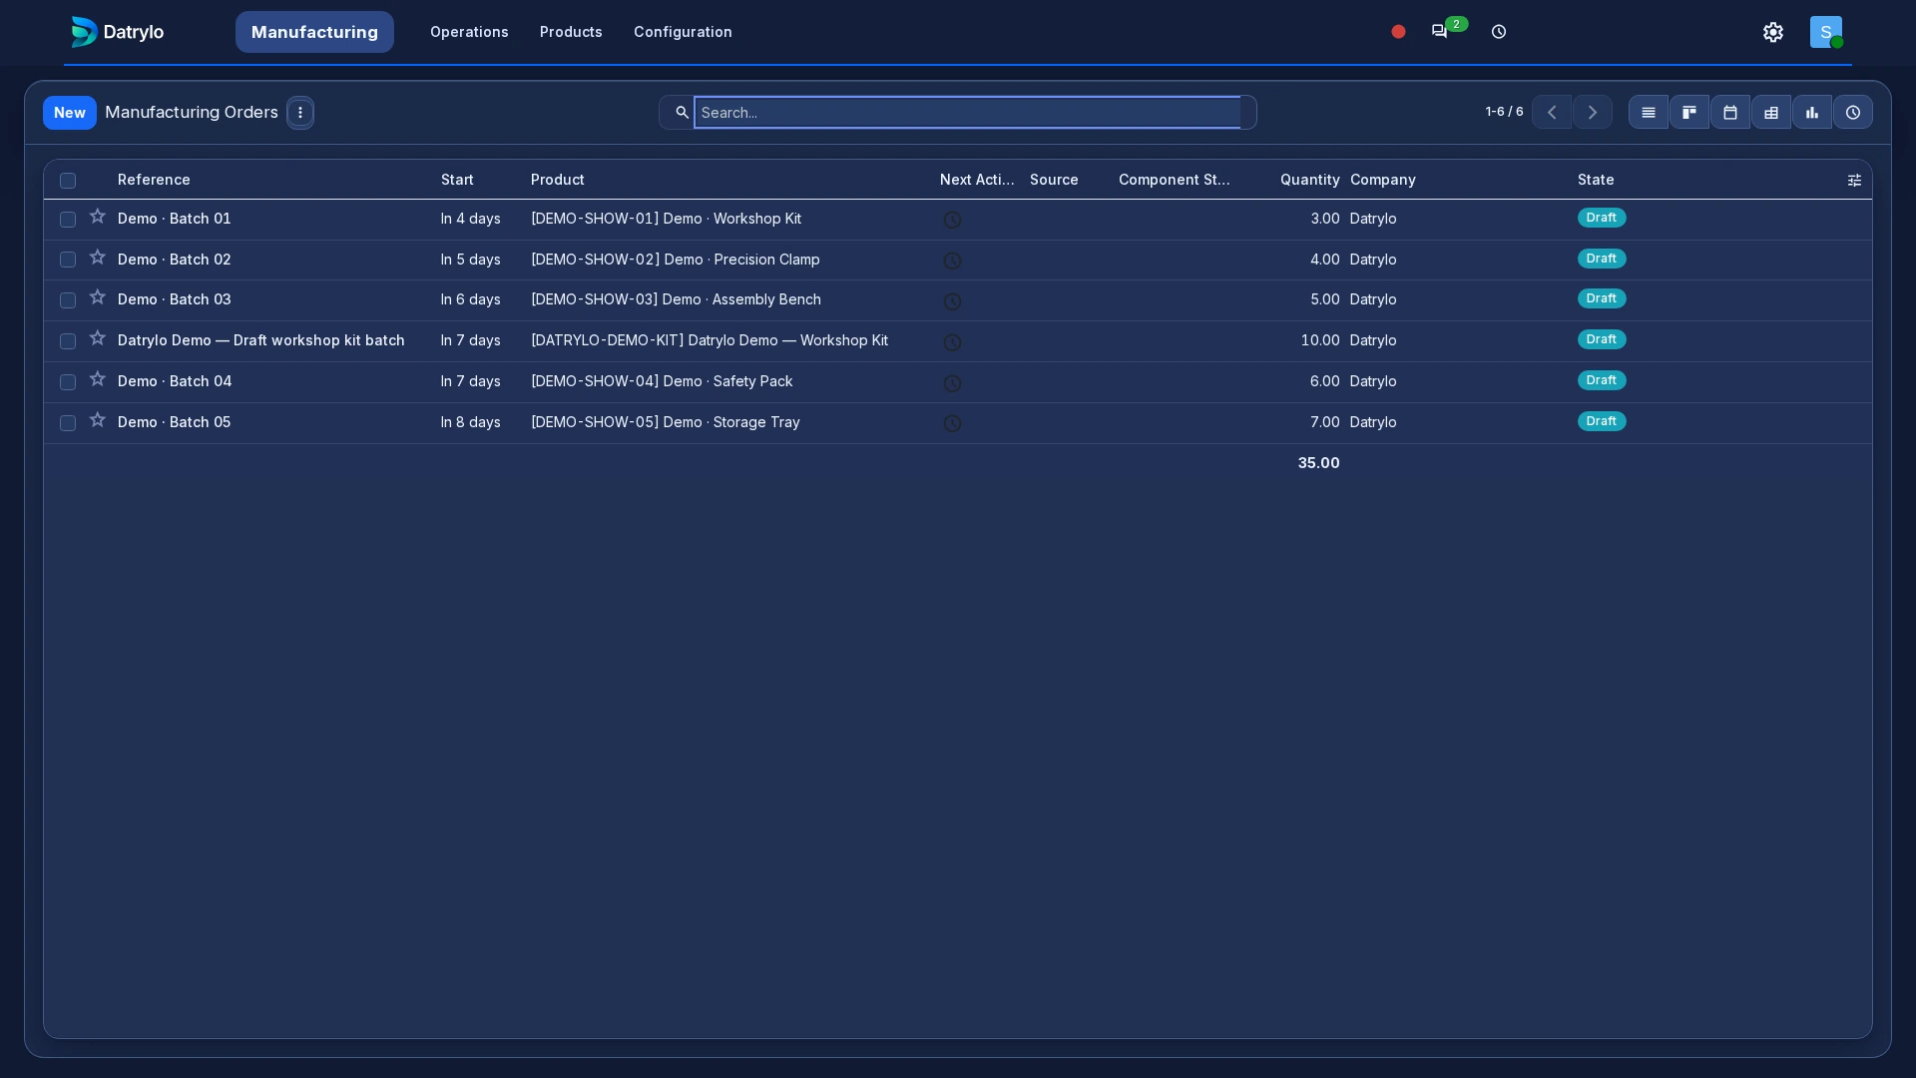Open the Demo · Batch 04 order
Image resolution: width=1916 pixels, height=1078 pixels.
175,381
